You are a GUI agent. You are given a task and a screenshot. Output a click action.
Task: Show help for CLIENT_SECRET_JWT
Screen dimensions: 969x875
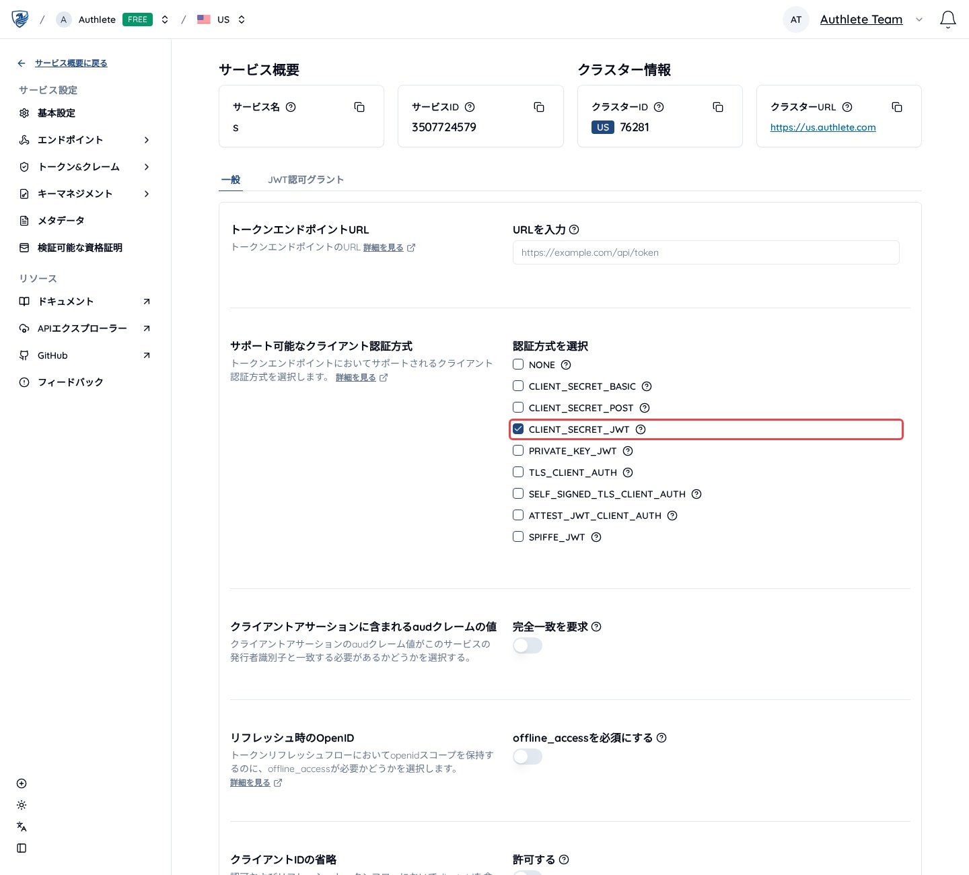(641, 429)
